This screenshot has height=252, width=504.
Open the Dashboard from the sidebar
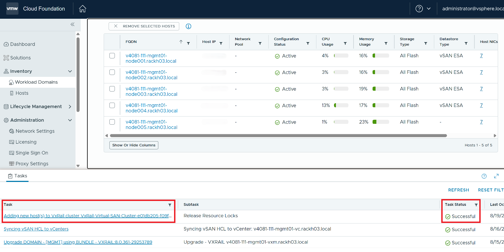(x=22, y=44)
